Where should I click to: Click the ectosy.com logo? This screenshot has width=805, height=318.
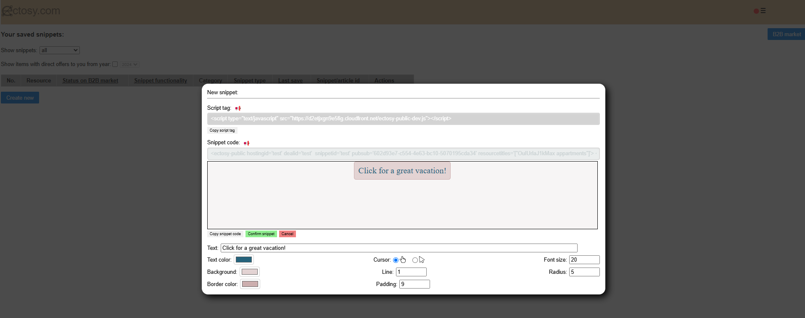click(31, 11)
